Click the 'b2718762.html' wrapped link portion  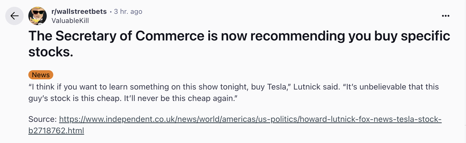click(56, 130)
